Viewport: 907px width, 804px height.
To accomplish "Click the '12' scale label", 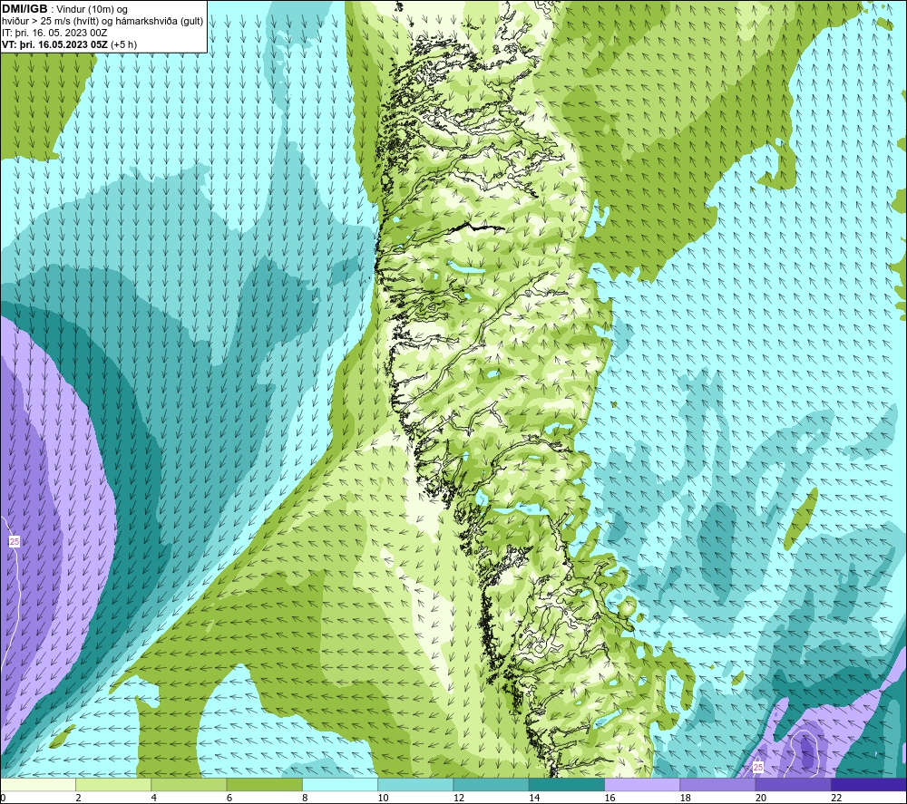I will 459,798.
